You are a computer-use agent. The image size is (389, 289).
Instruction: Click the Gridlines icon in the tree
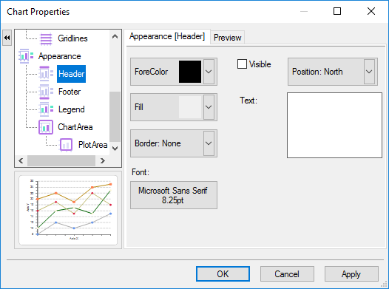46,38
